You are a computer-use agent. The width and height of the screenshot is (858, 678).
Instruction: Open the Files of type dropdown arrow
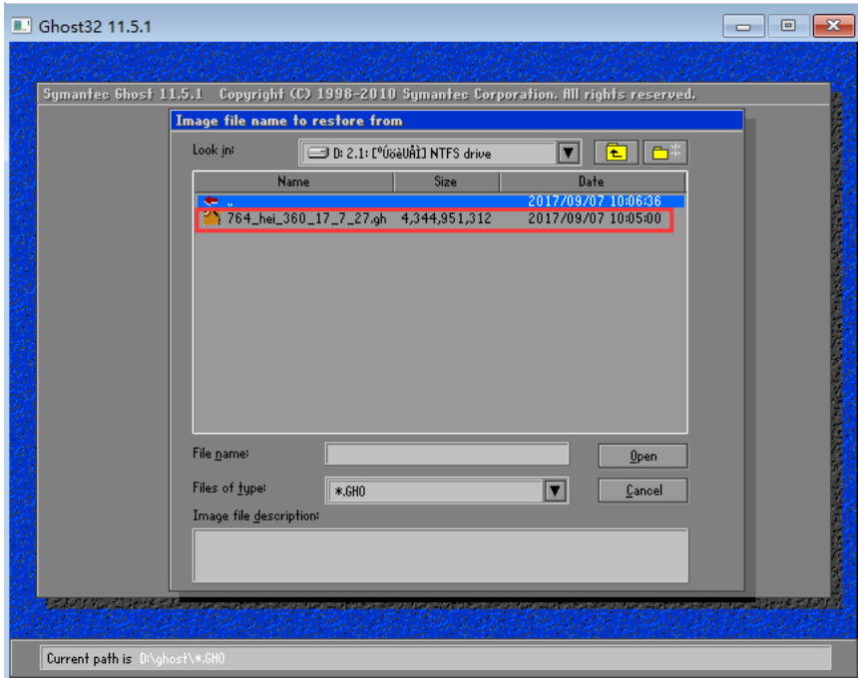click(555, 491)
